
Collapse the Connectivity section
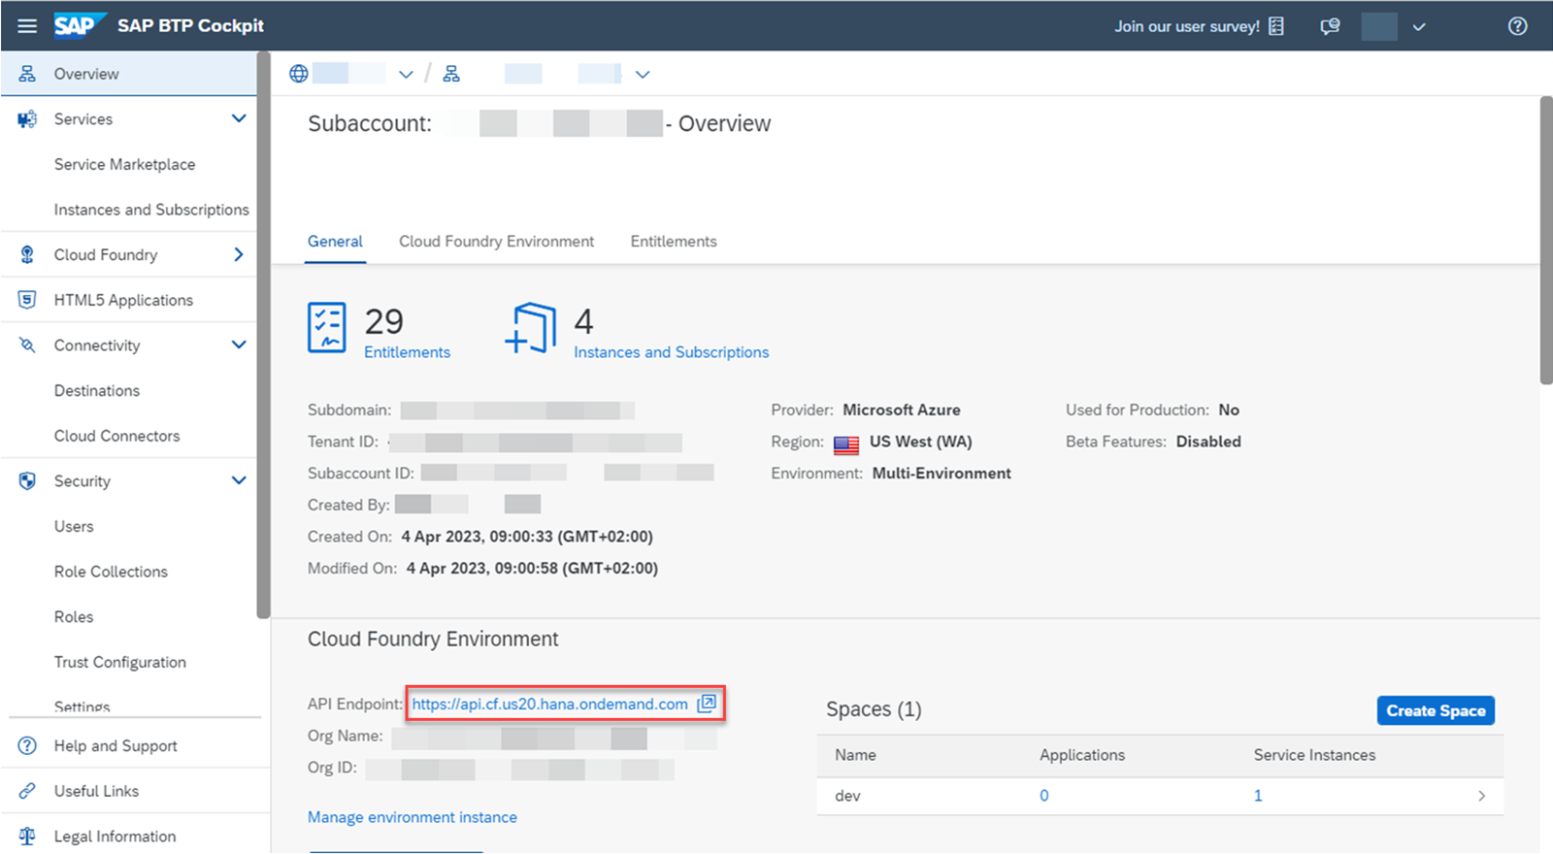239,345
